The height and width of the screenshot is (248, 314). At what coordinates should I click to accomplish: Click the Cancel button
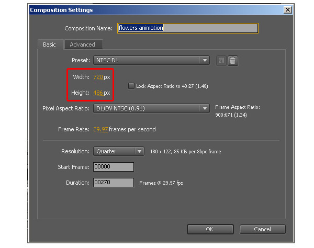pos(263,229)
